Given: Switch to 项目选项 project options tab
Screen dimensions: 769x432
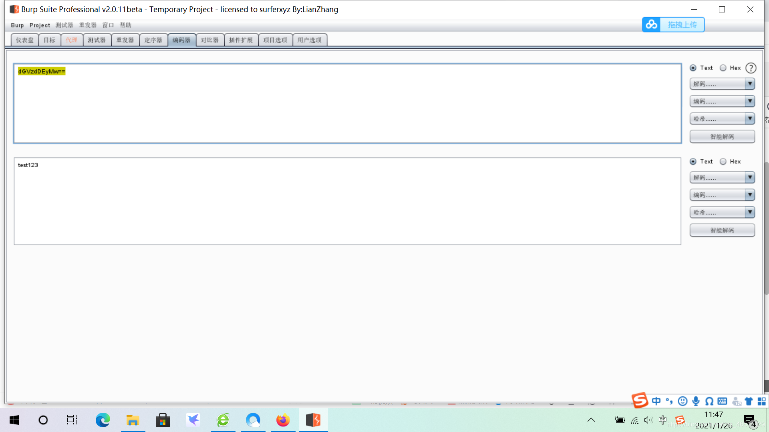Looking at the screenshot, I should pyautogui.click(x=276, y=40).
